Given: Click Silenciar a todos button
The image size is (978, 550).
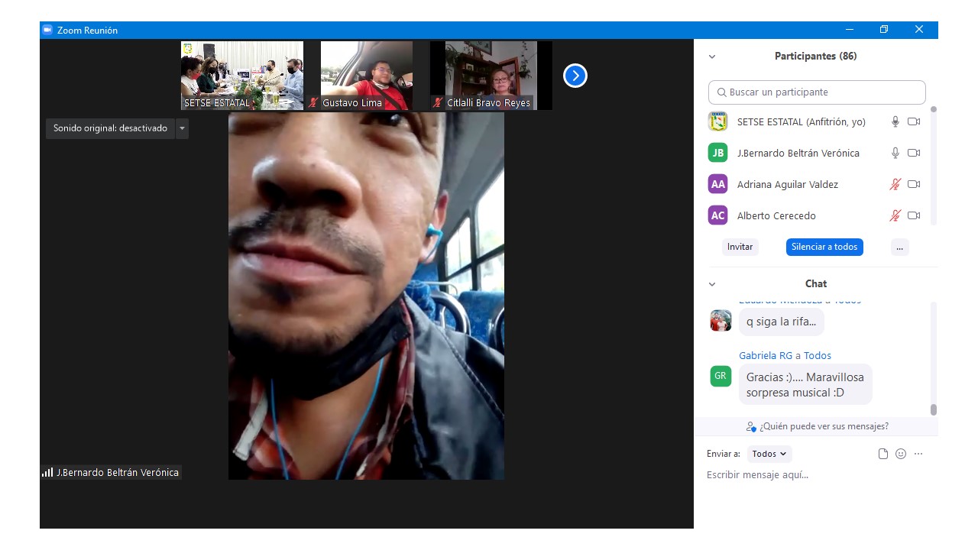Looking at the screenshot, I should point(824,247).
